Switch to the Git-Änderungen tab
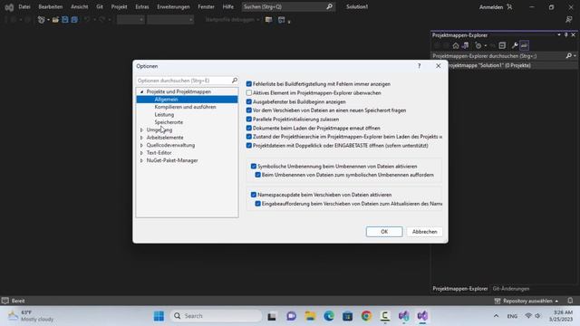The height and width of the screenshot is (326, 580). click(511, 289)
